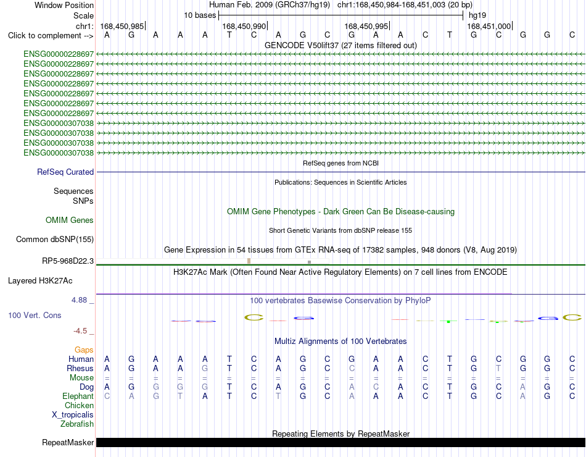Click the 'Chicken' alignment row label
The width and height of the screenshot is (586, 457).
pyautogui.click(x=79, y=405)
